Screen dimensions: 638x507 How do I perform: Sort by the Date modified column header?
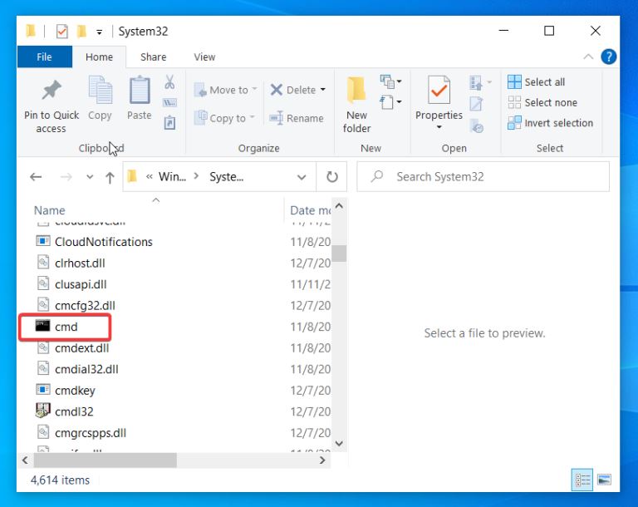pyautogui.click(x=310, y=210)
